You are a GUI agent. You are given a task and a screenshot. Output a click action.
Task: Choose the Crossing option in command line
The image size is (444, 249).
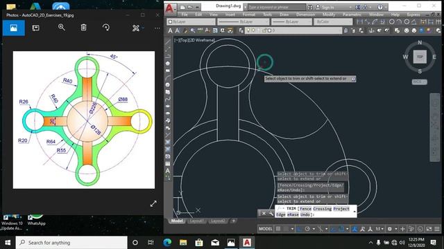pos(322,209)
